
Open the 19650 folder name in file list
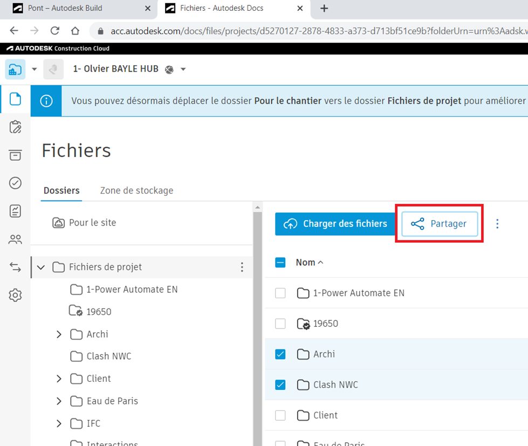[326, 324]
